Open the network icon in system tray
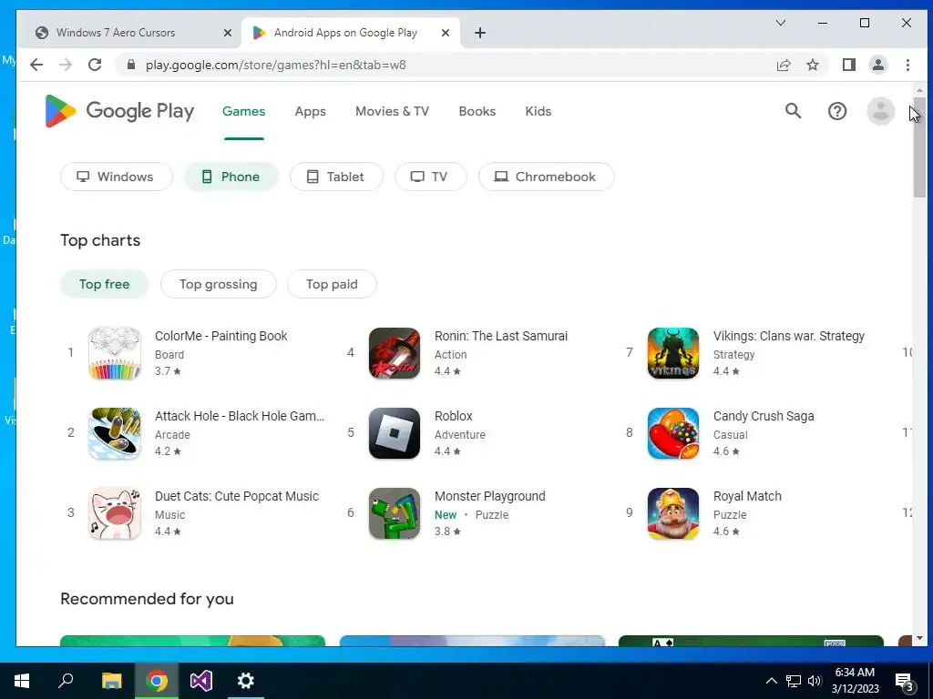The height and width of the screenshot is (699, 933). (794, 681)
